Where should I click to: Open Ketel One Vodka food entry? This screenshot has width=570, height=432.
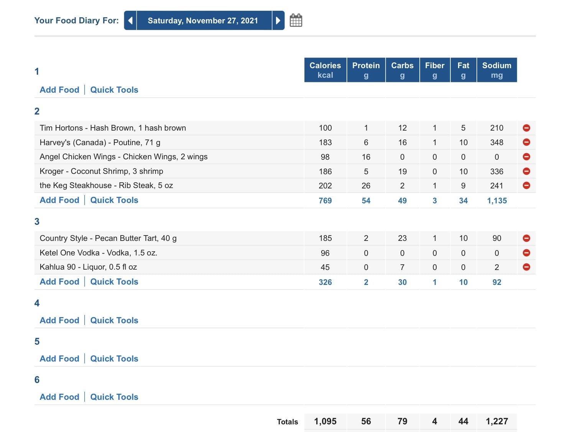point(99,253)
